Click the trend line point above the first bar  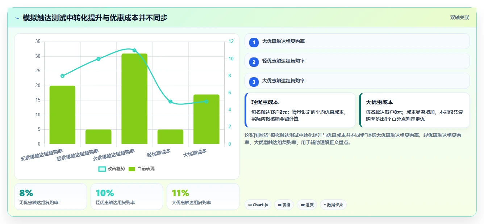pos(62,76)
